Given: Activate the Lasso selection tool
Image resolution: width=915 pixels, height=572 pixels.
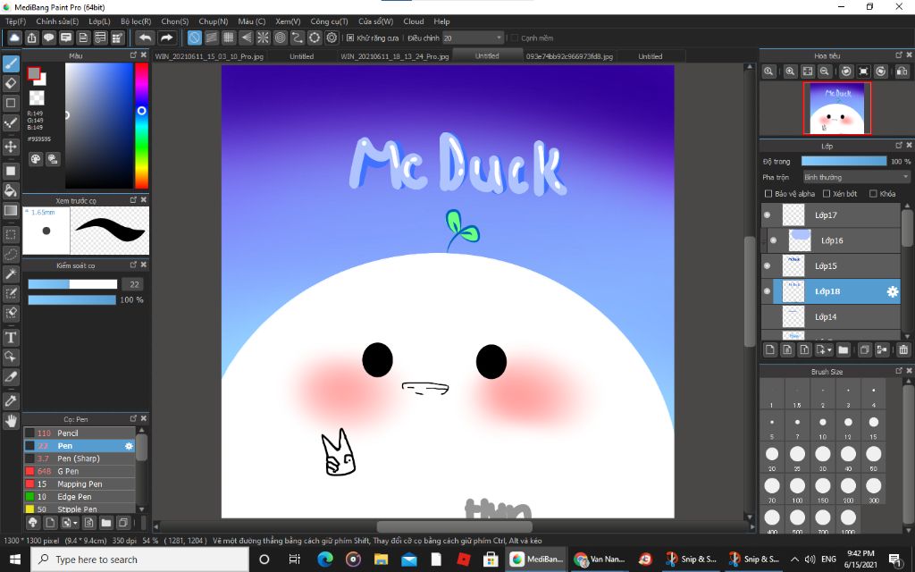Looking at the screenshot, I should coord(11,255).
